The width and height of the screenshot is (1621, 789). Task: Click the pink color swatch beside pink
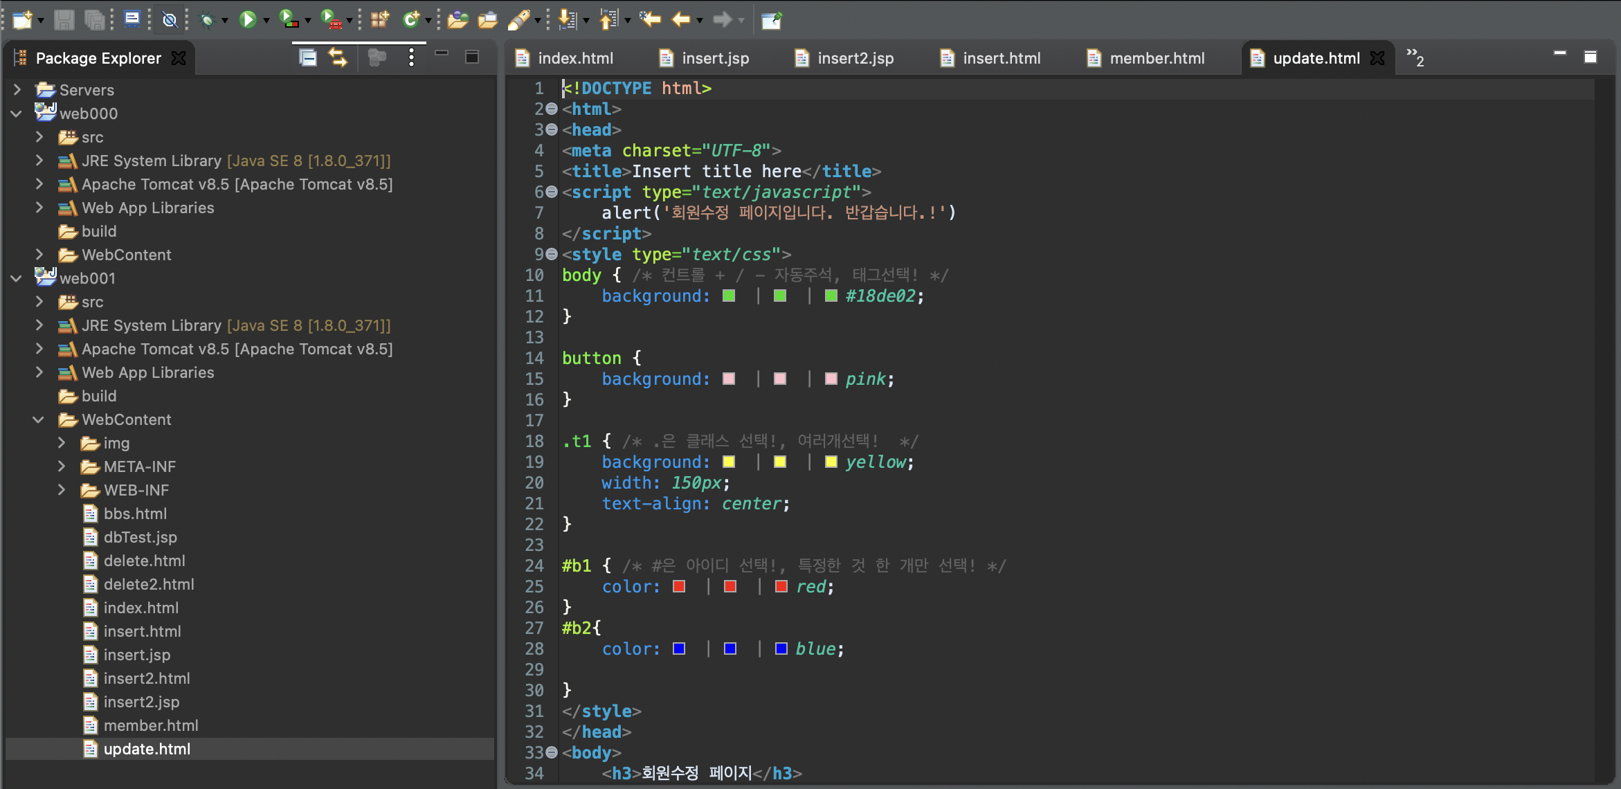831,379
